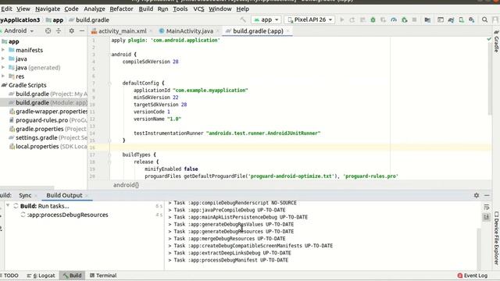Expand the java folder arrow
The image size is (500, 281).
(3, 59)
